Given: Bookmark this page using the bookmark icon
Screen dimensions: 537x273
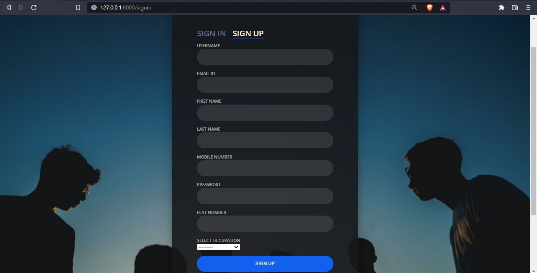Looking at the screenshot, I should (78, 7).
